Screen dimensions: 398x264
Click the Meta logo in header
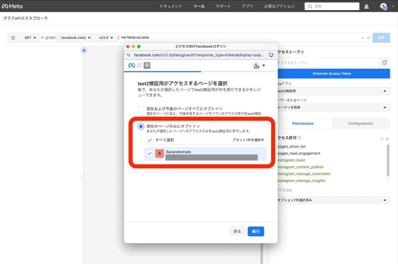pyautogui.click(x=12, y=6)
